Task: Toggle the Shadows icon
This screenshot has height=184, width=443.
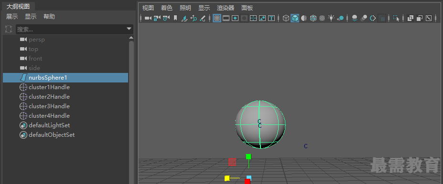Action: (x=340, y=18)
